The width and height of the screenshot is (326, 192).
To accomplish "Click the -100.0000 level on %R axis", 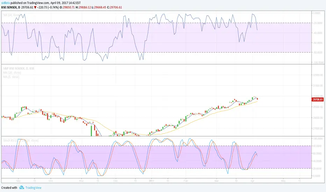I will (318, 62).
